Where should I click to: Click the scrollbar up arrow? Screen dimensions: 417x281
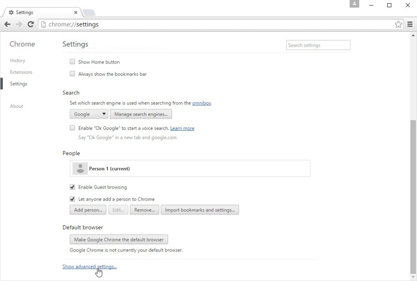coord(413,35)
